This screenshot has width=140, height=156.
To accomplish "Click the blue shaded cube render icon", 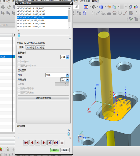I will coord(101,7).
